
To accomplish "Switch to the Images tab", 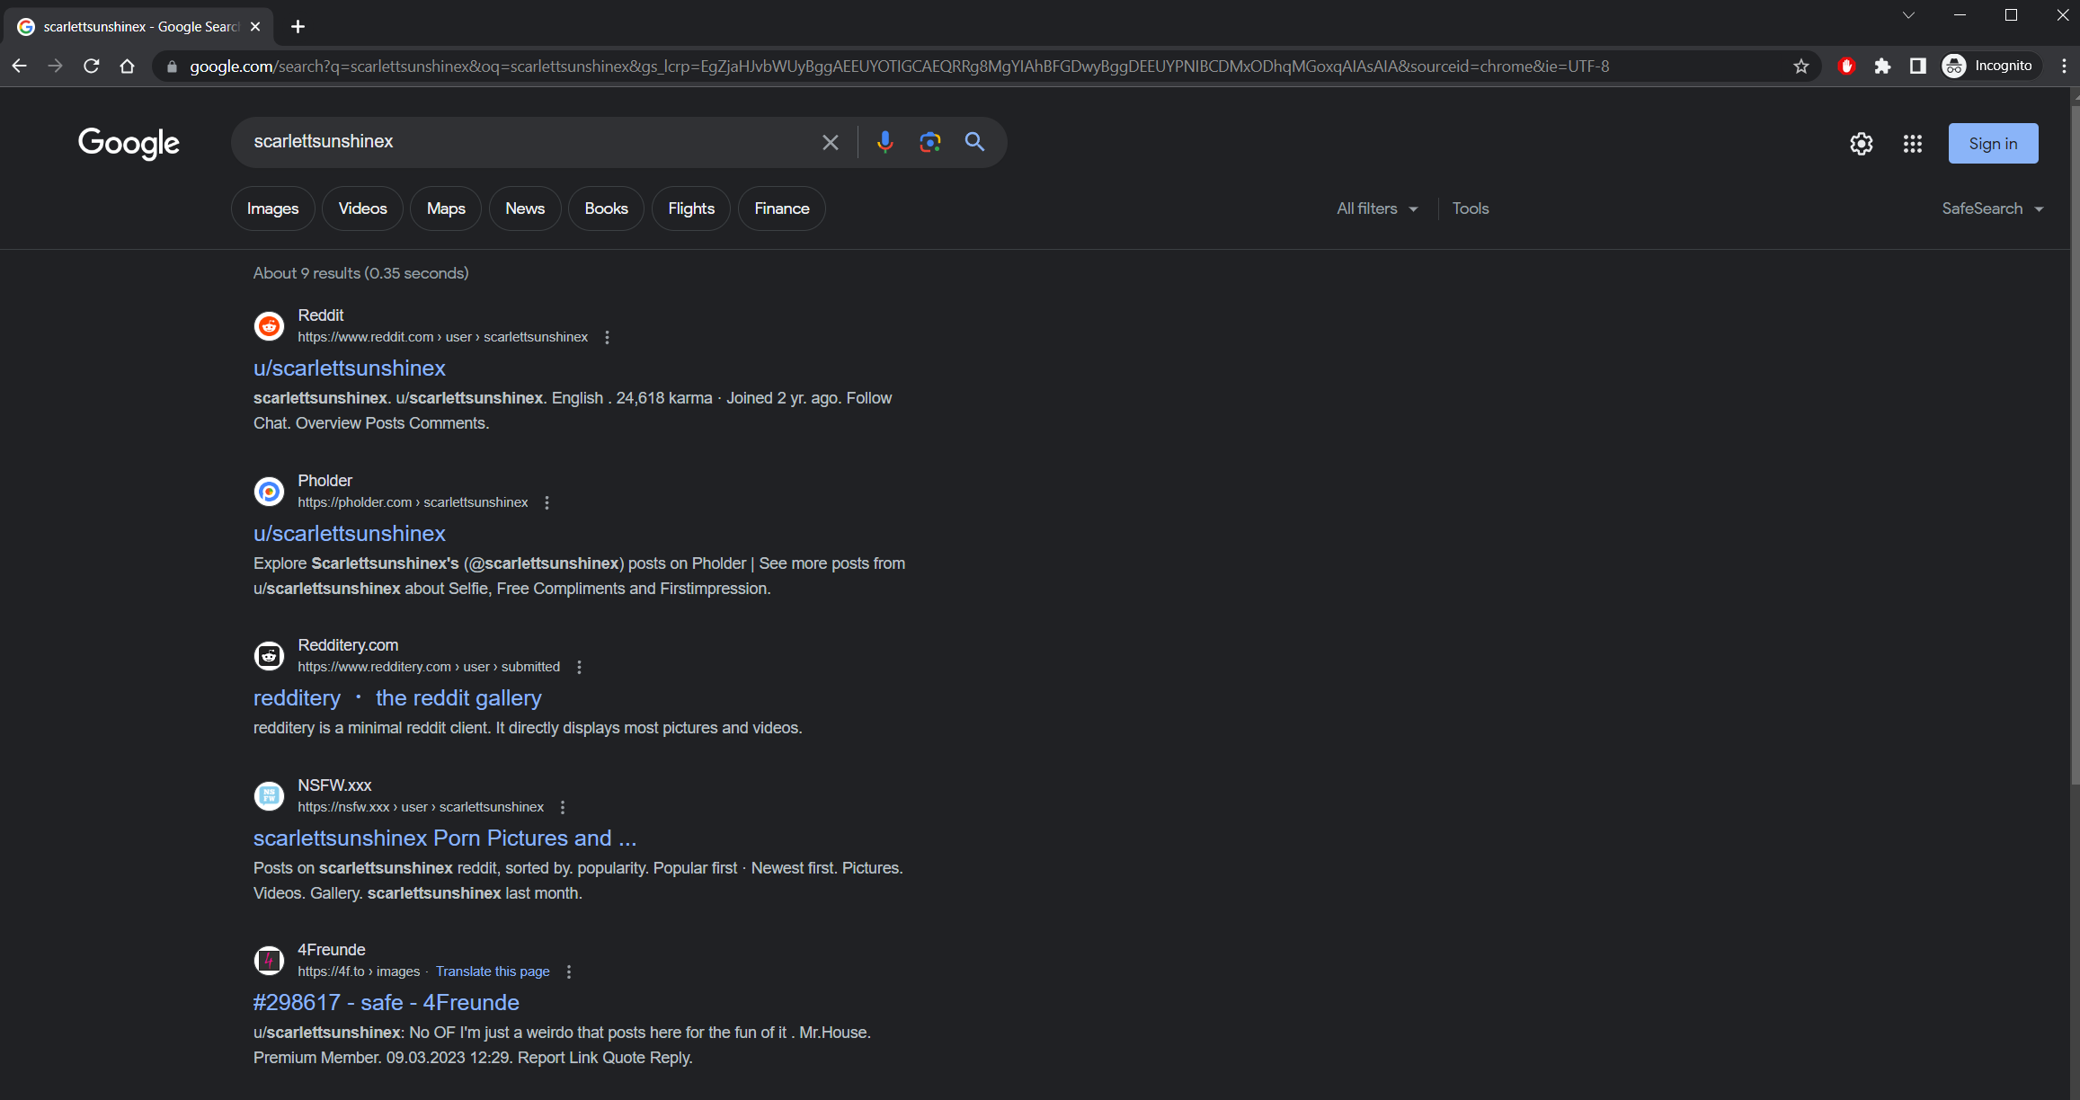I will tap(272, 208).
